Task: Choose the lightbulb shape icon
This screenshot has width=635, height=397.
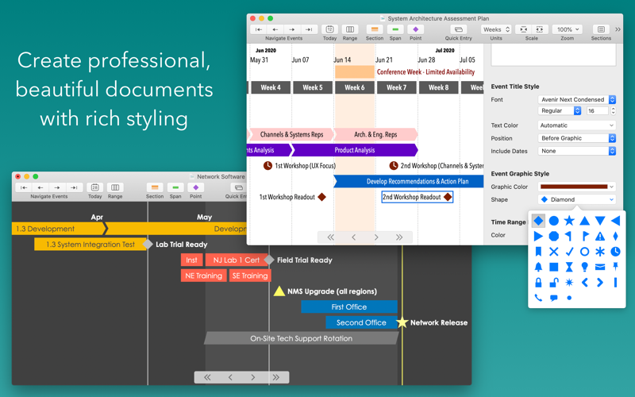Action: click(585, 267)
